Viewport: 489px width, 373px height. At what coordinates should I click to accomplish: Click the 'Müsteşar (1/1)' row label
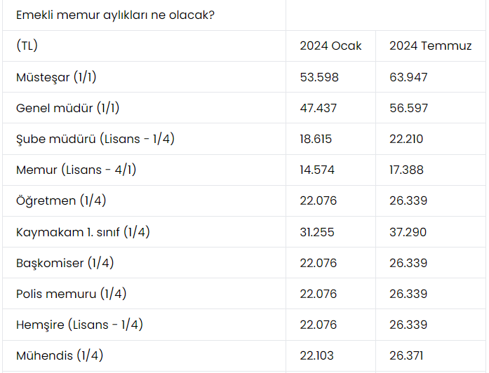(61, 77)
